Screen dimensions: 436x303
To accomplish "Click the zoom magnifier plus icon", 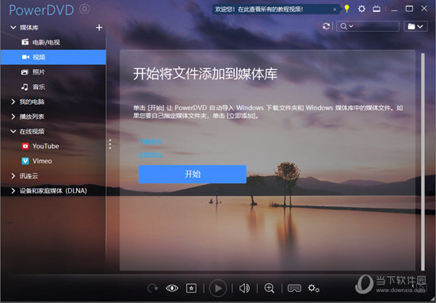I will (270, 288).
